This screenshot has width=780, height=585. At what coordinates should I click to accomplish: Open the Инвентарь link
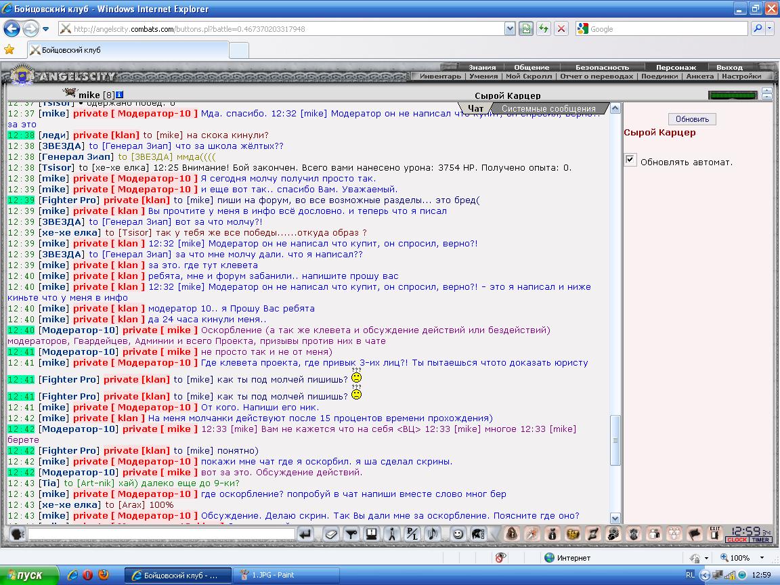pos(440,76)
